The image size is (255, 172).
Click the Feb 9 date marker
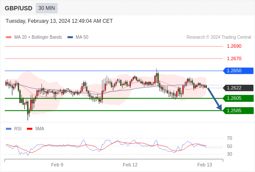tap(57, 165)
